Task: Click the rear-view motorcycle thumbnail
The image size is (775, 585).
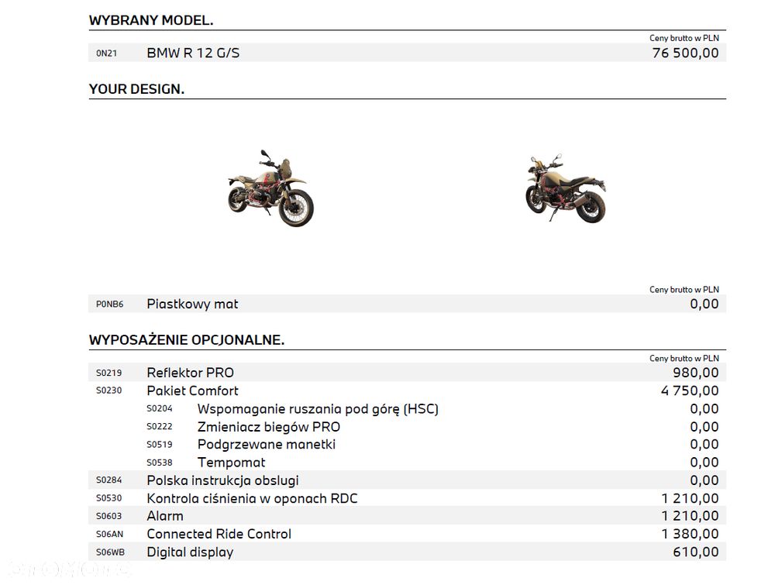Action: [566, 188]
